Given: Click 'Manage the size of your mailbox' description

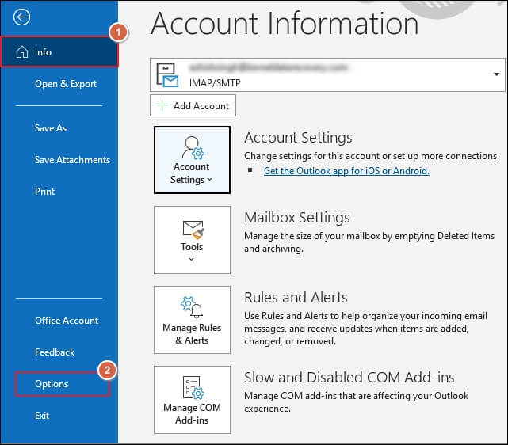Looking at the screenshot, I should [x=369, y=242].
